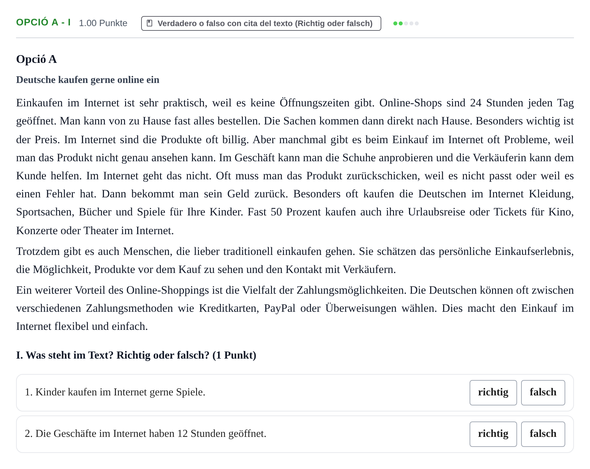Mark statement 2 as richtig
Image resolution: width=590 pixels, height=469 pixels.
(x=493, y=434)
